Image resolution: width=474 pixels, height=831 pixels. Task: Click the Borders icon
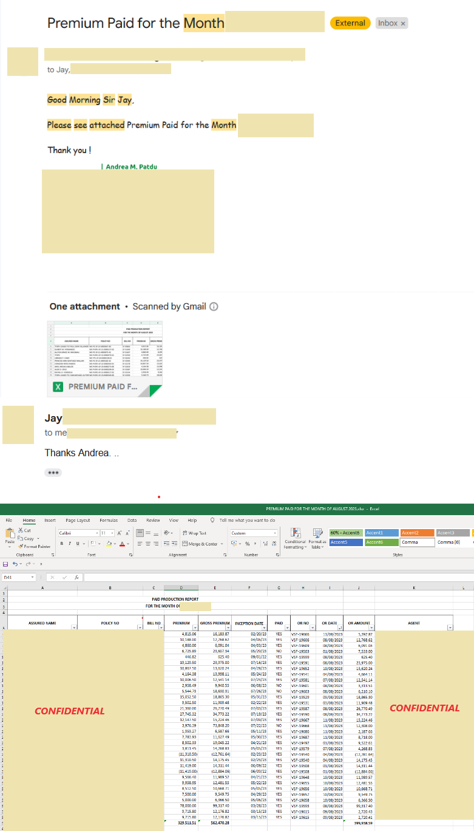tap(93, 544)
